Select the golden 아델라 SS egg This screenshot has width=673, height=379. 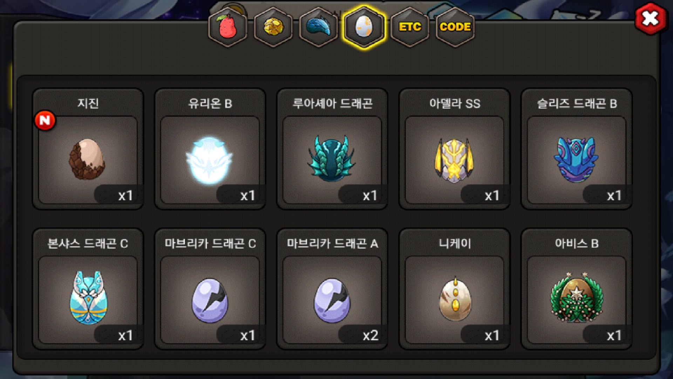click(455, 149)
